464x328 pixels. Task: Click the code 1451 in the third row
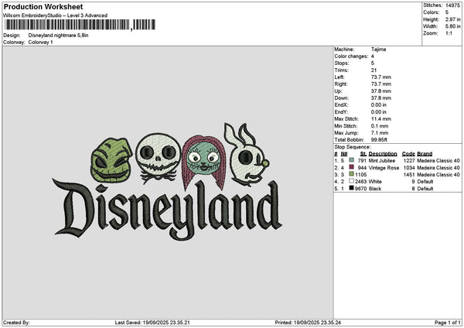click(x=409, y=175)
